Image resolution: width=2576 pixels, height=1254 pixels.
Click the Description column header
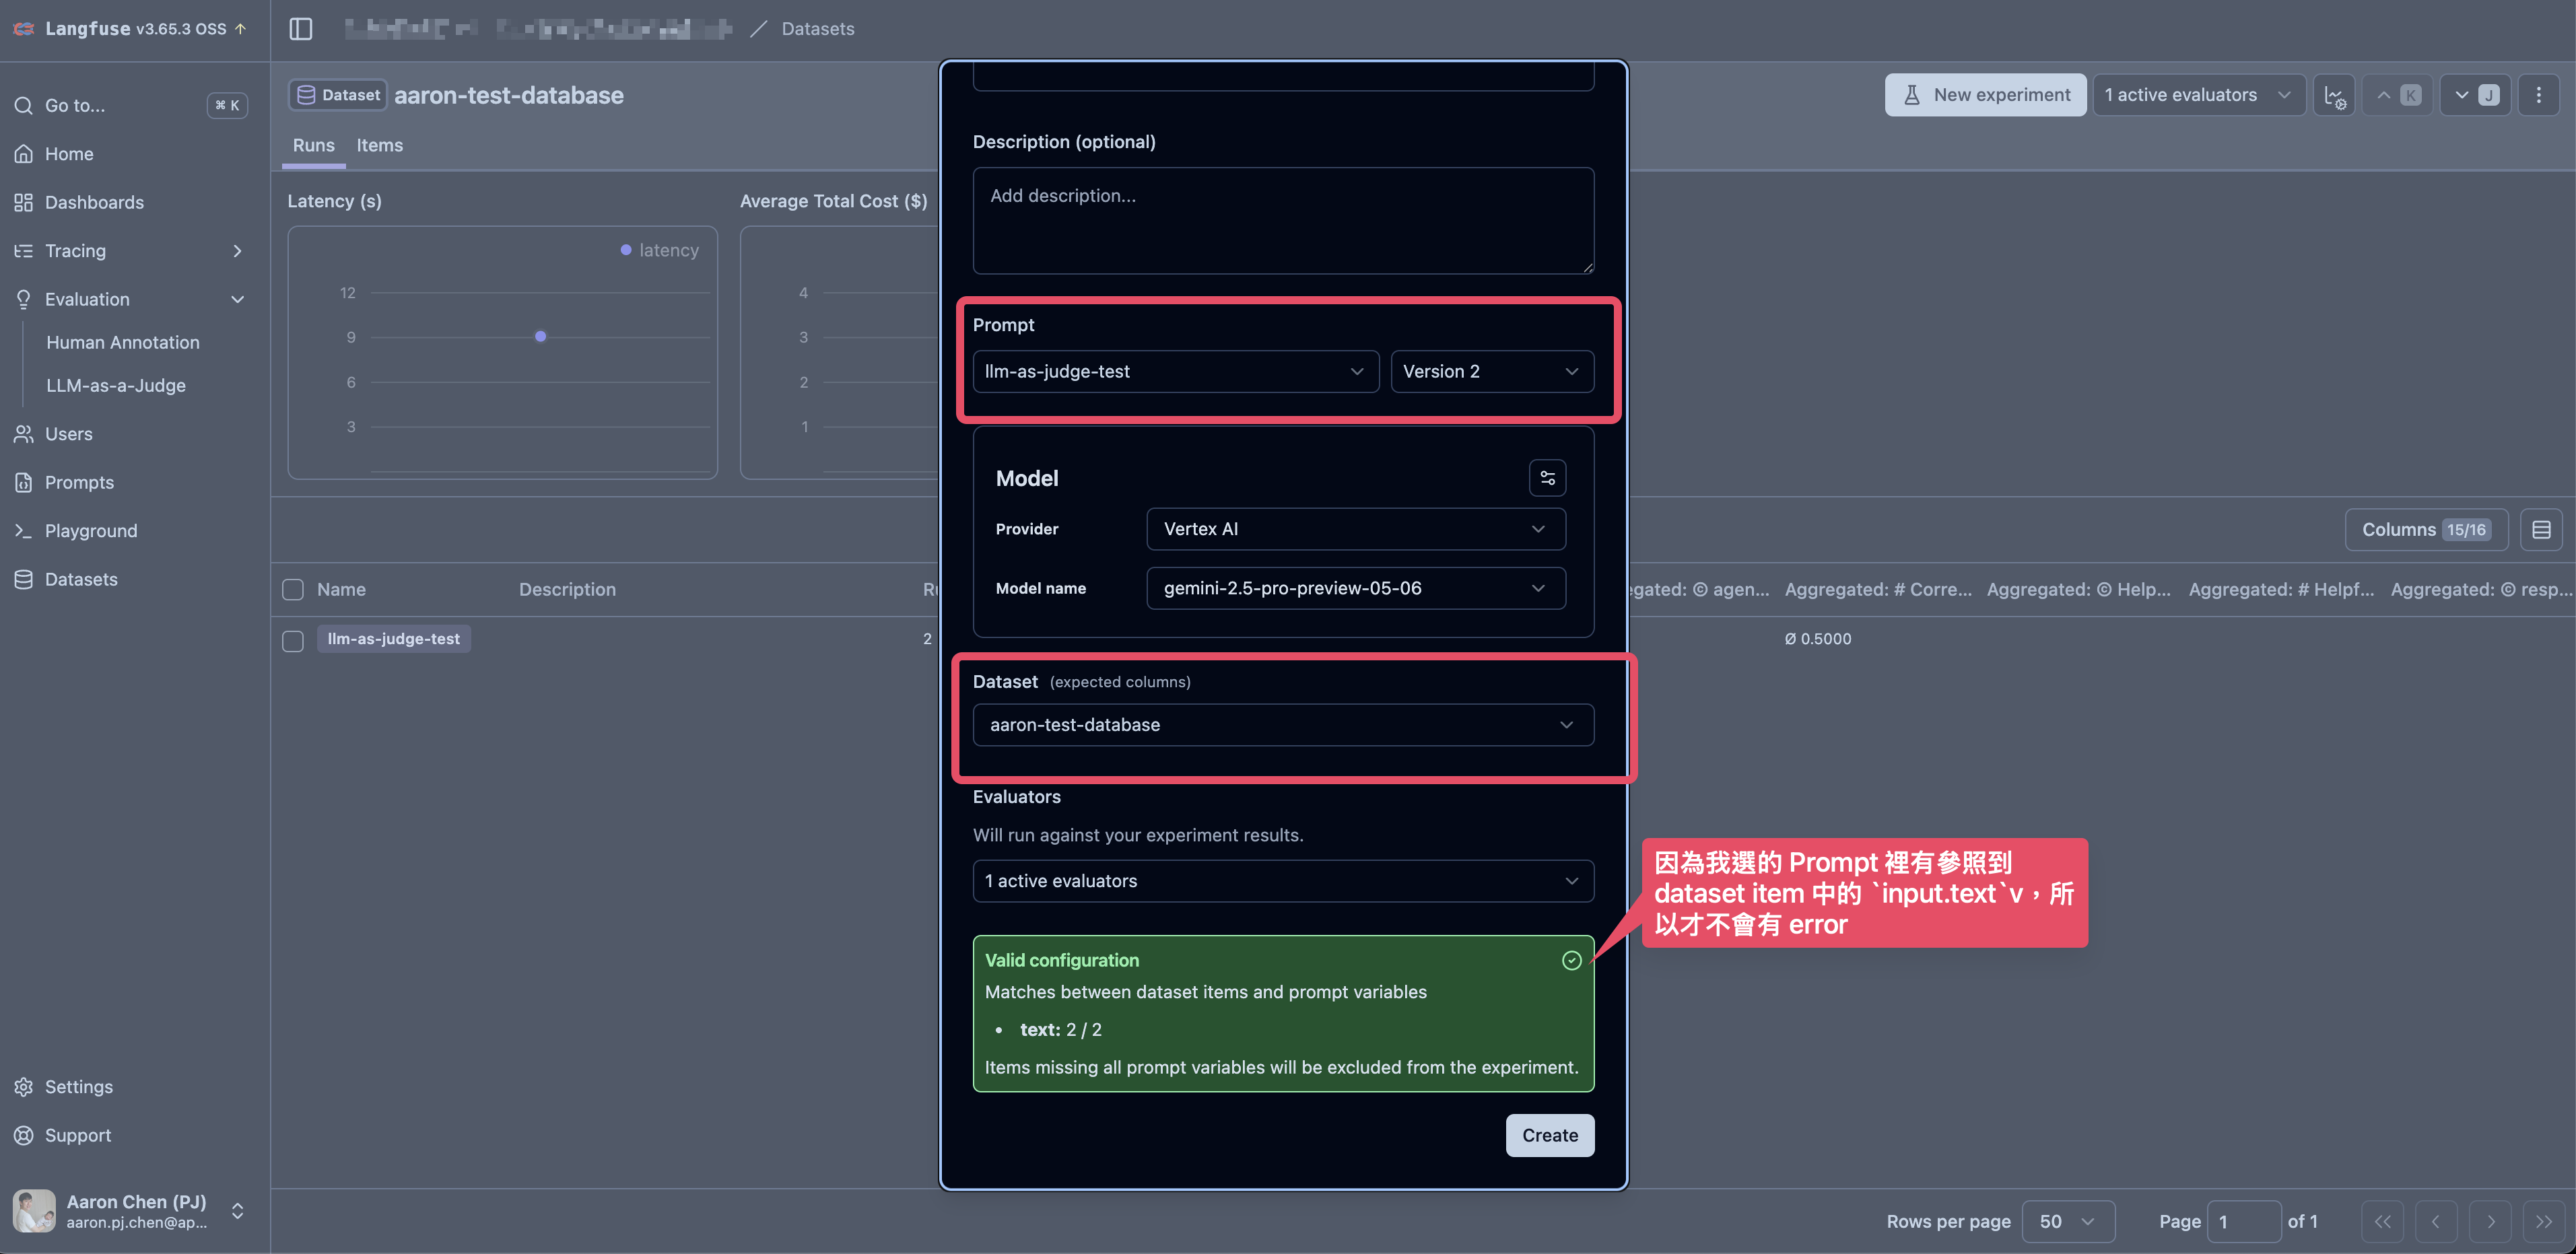(x=567, y=589)
